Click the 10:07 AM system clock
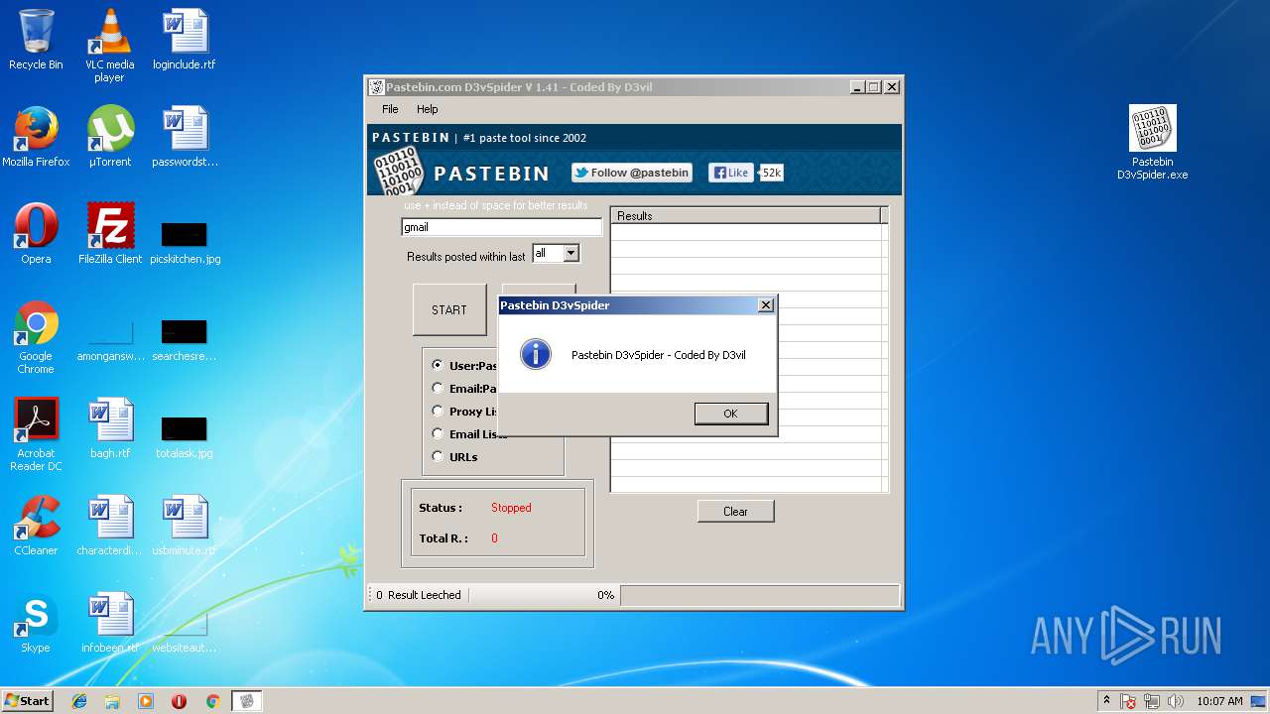Screen dimensions: 1270x714 click(1219, 701)
